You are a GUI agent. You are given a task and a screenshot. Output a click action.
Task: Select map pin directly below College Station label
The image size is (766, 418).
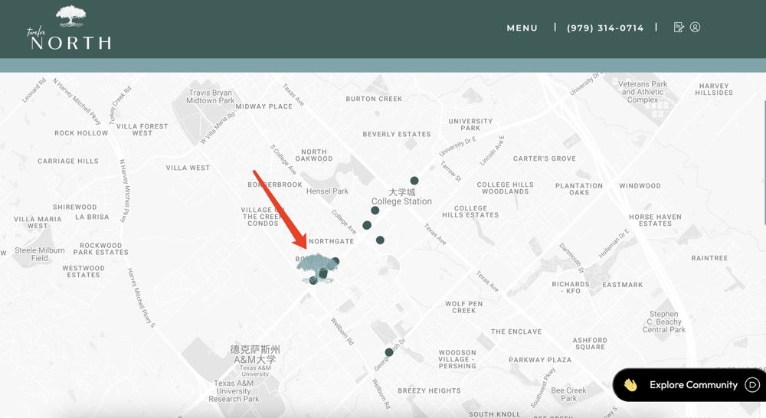tap(375, 211)
